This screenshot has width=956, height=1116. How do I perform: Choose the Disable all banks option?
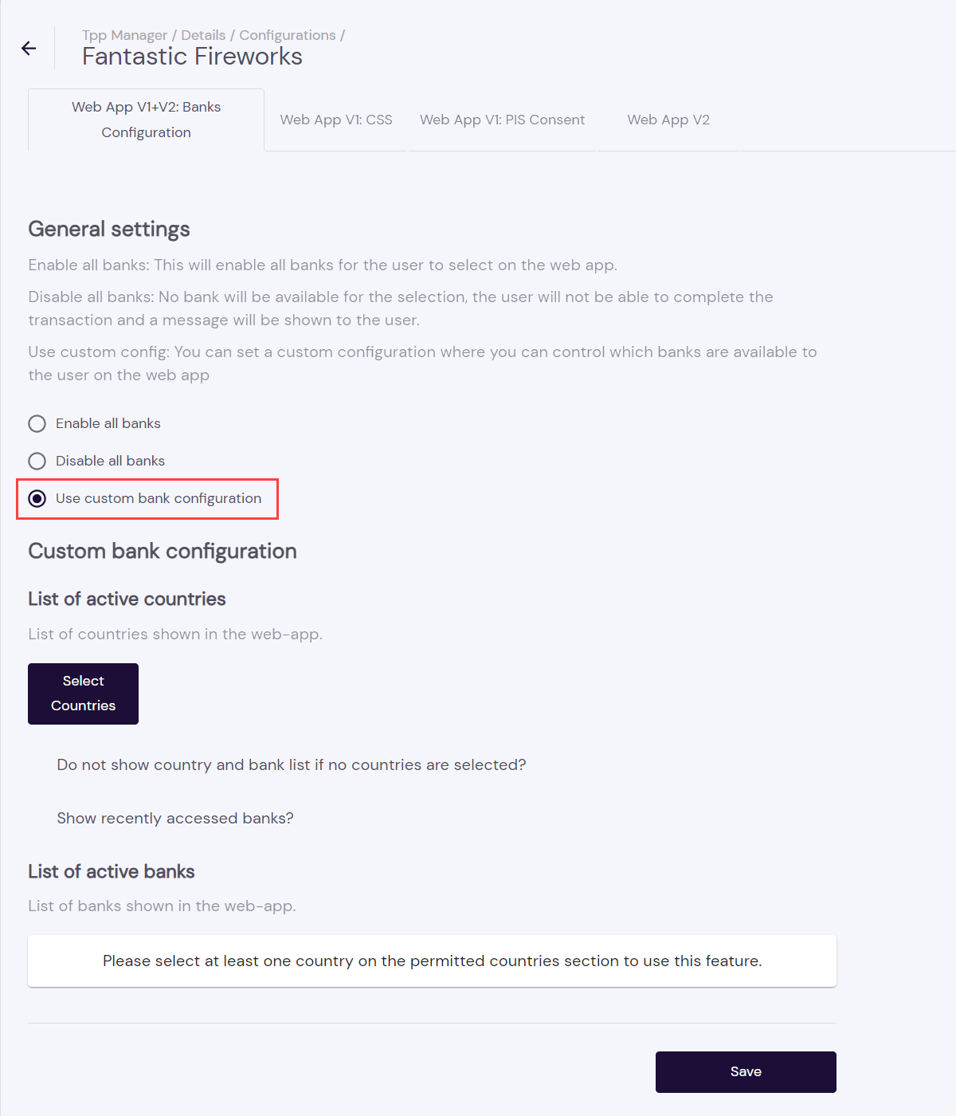[x=37, y=461]
